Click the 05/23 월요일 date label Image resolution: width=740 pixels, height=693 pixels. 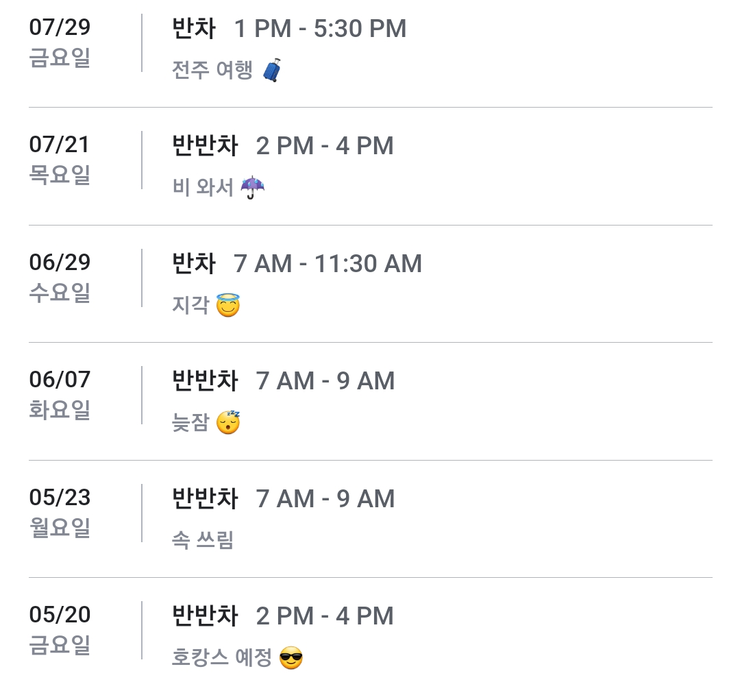pyautogui.click(x=60, y=513)
